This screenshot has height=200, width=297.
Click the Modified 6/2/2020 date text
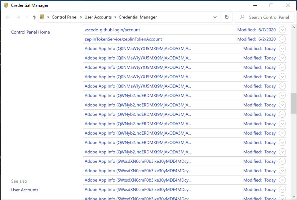click(257, 39)
